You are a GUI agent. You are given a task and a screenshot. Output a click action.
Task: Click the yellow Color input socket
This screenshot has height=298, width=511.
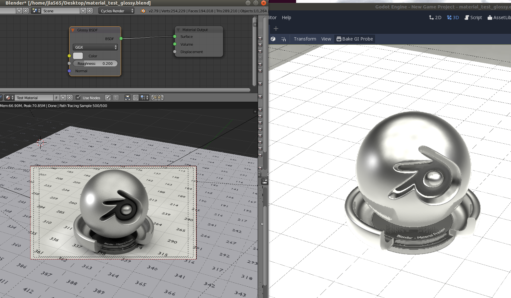tap(69, 56)
